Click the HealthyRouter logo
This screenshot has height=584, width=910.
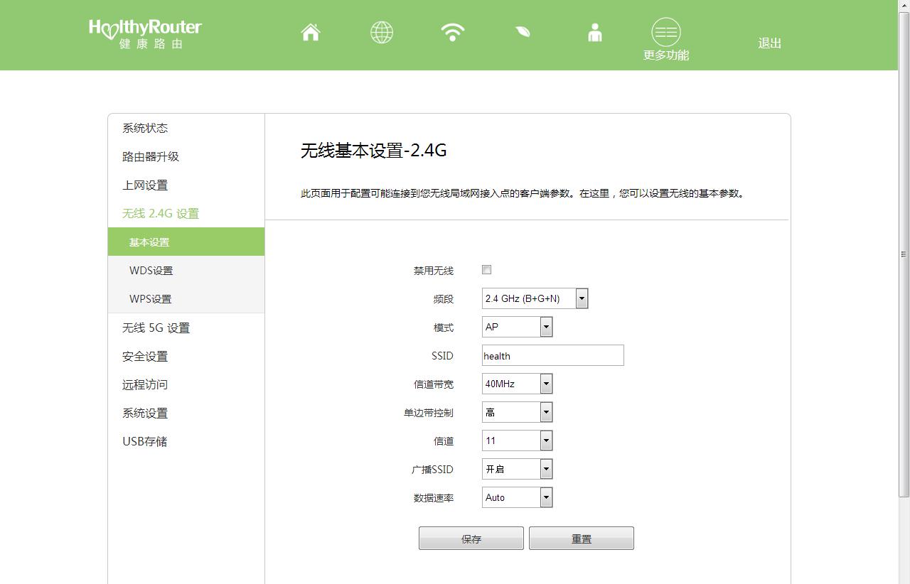tap(145, 33)
